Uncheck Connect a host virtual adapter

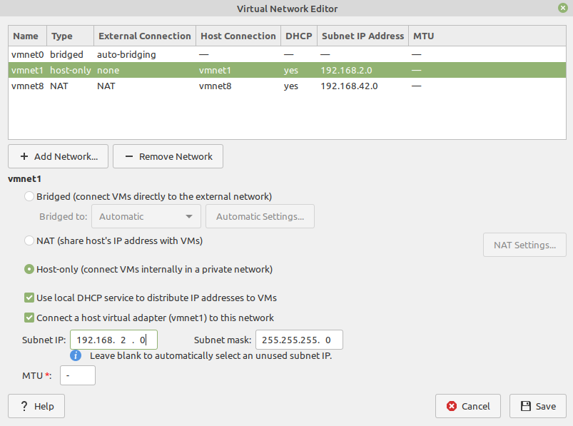point(29,318)
